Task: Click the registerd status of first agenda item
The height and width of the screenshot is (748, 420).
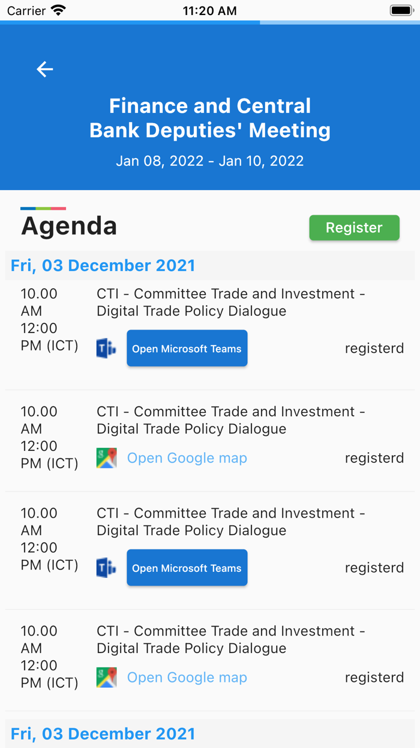Action: (x=374, y=348)
